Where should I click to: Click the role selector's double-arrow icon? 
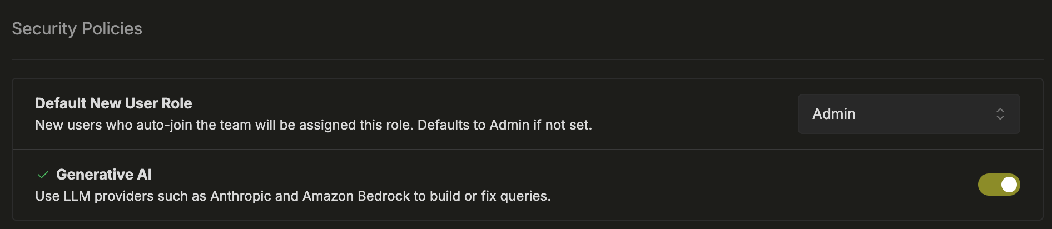pyautogui.click(x=1000, y=114)
